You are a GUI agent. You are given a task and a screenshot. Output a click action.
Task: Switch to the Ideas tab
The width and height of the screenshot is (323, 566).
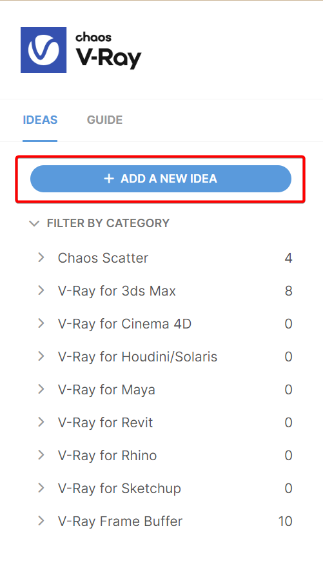pos(40,120)
